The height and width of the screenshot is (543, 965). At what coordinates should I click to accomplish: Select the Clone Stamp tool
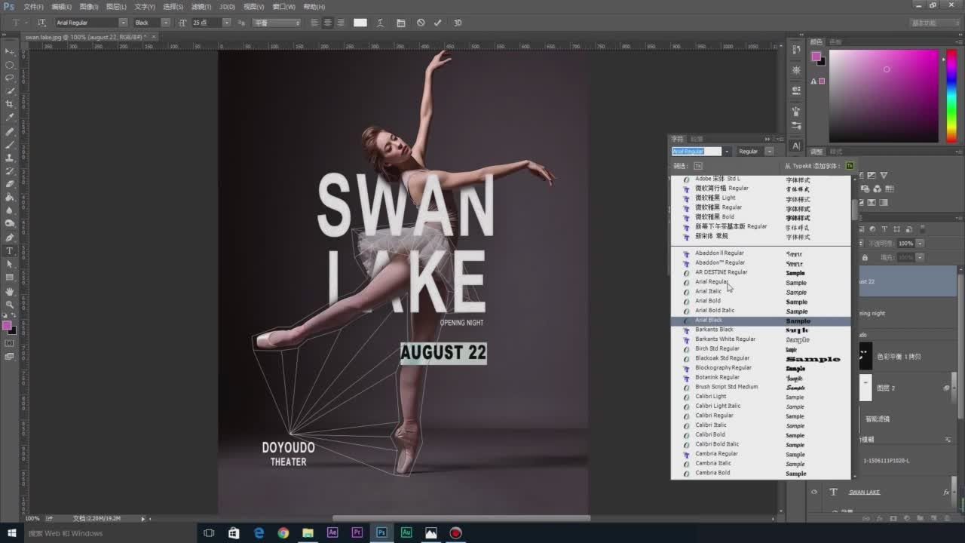point(10,158)
